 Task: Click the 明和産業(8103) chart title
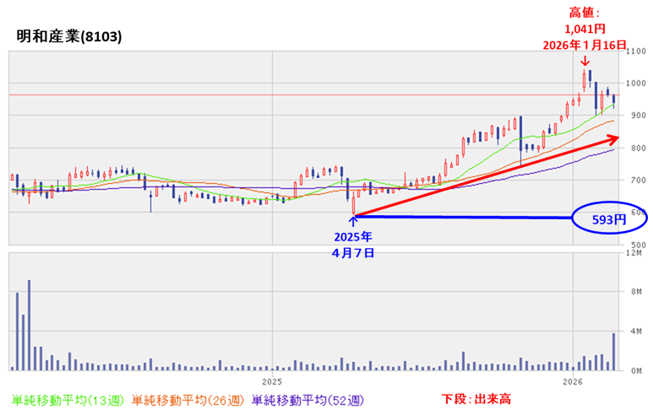coord(69,37)
